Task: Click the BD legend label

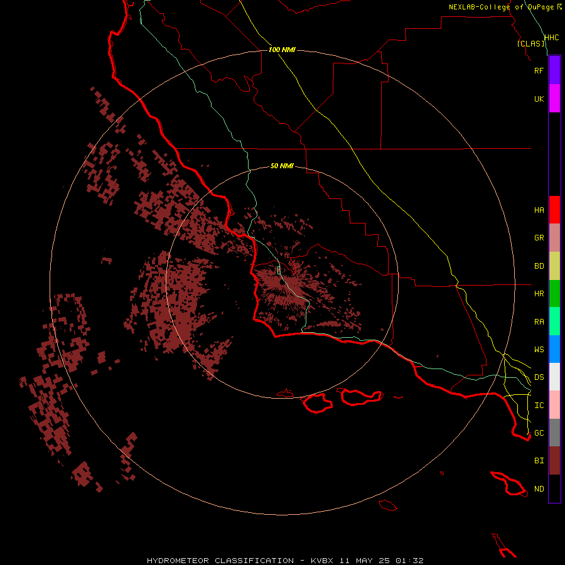Action: coord(539,266)
